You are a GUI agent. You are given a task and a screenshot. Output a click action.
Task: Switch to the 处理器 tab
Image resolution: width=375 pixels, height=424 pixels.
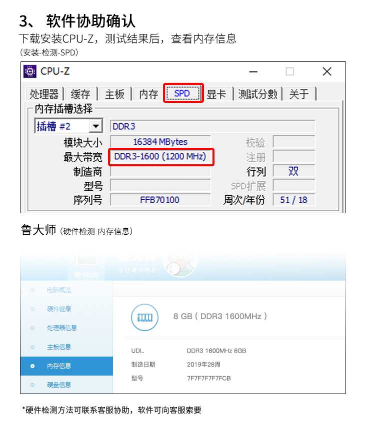[44, 94]
